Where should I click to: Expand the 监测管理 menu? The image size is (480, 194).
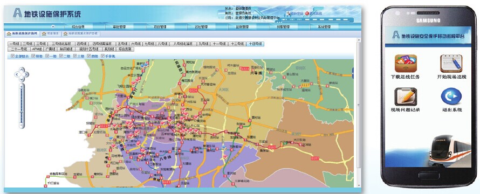coord(242,27)
